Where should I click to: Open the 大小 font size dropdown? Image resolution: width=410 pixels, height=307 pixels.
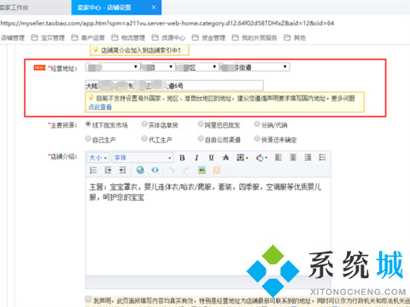click(x=98, y=158)
